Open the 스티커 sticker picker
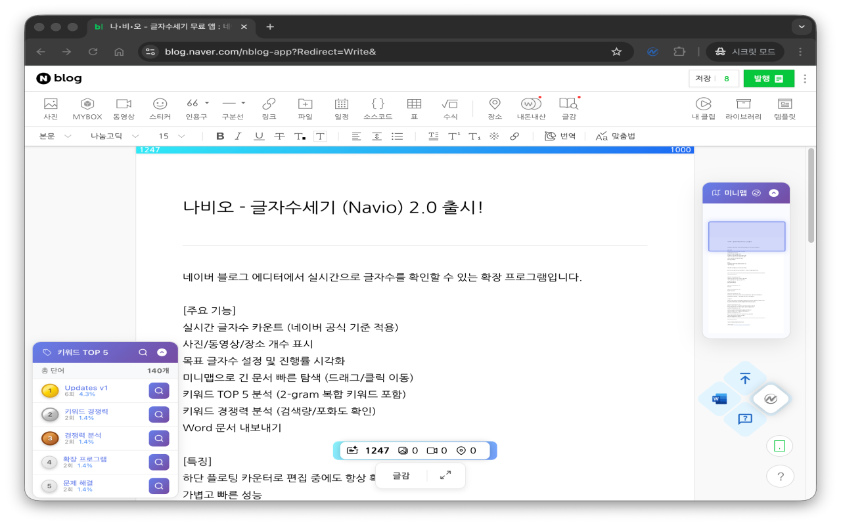Screen dimensions: 841x525 (x=160, y=108)
